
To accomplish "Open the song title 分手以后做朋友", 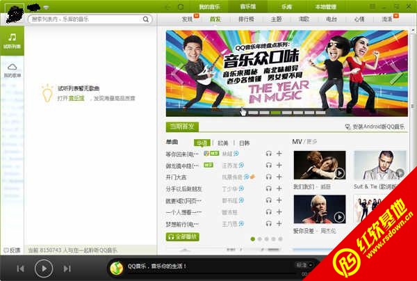I will coord(184,189).
